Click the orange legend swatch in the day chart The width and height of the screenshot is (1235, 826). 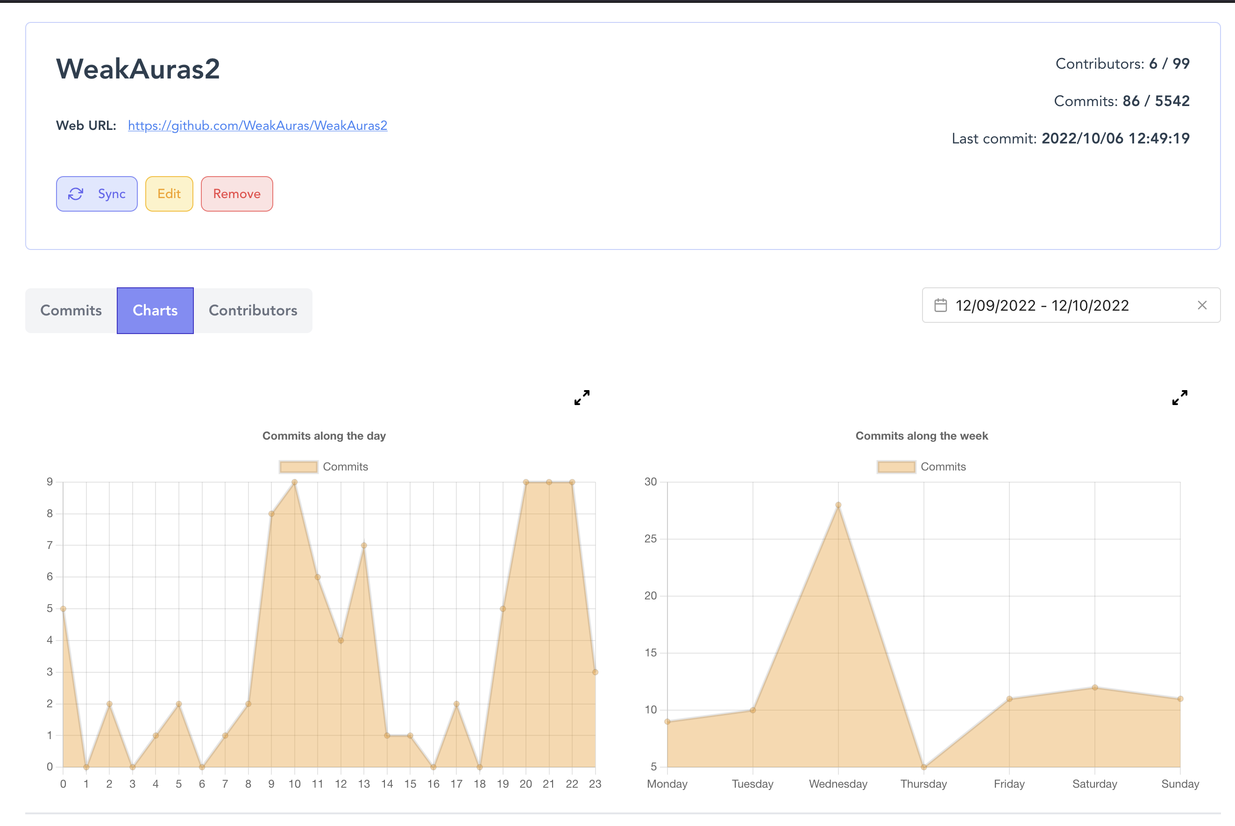click(298, 467)
